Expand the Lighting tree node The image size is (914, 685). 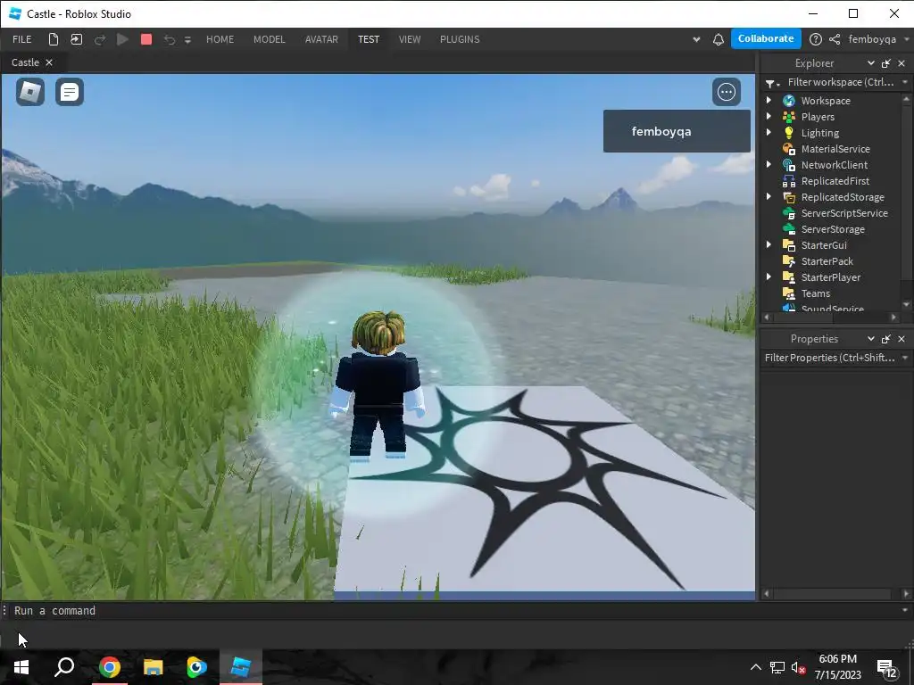pos(769,132)
